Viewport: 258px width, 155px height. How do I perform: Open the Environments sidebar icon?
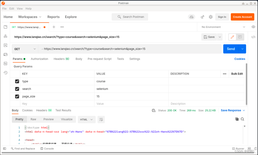tap(5, 45)
